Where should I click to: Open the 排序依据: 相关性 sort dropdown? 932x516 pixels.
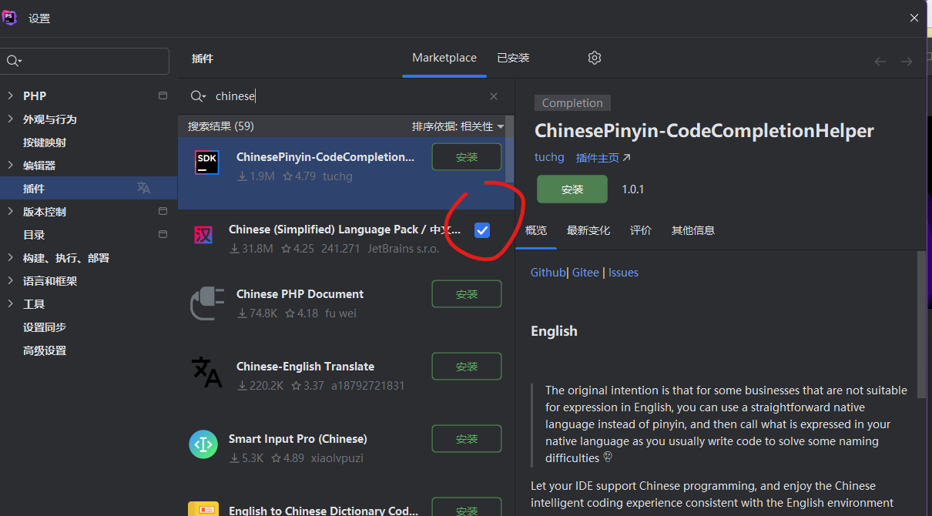458,126
